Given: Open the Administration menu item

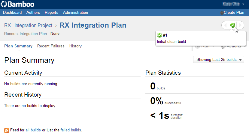Looking at the screenshot, I should coord(75,13).
